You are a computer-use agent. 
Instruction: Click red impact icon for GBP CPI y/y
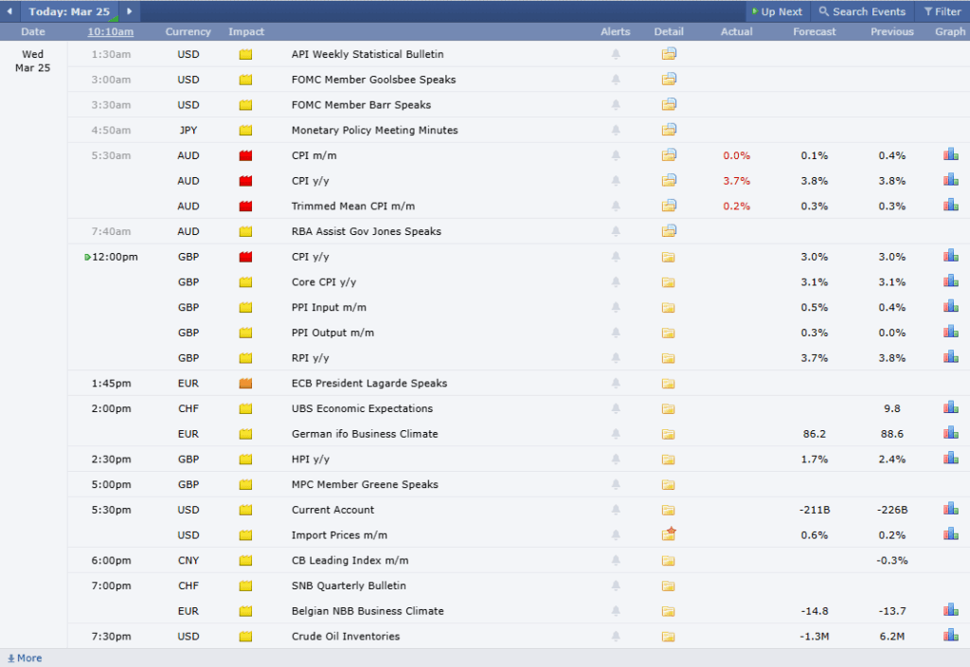(246, 257)
